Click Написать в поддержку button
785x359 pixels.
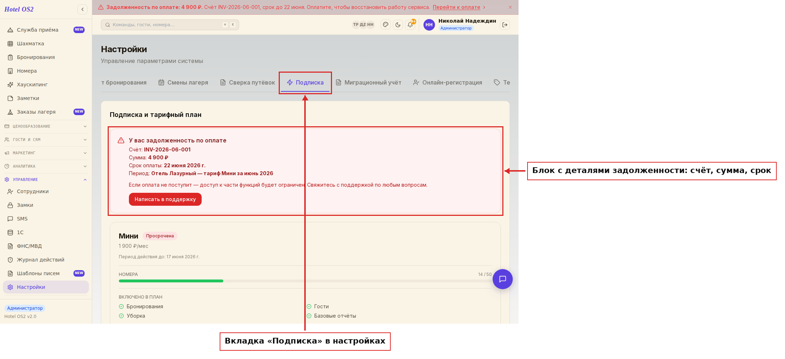(x=165, y=199)
